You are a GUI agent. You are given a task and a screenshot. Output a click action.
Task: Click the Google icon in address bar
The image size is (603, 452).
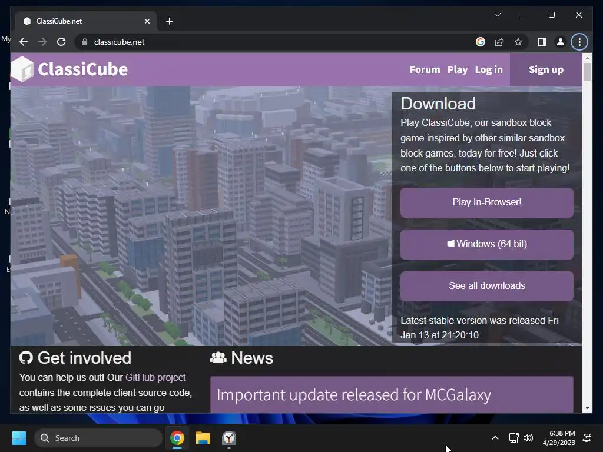(x=481, y=42)
